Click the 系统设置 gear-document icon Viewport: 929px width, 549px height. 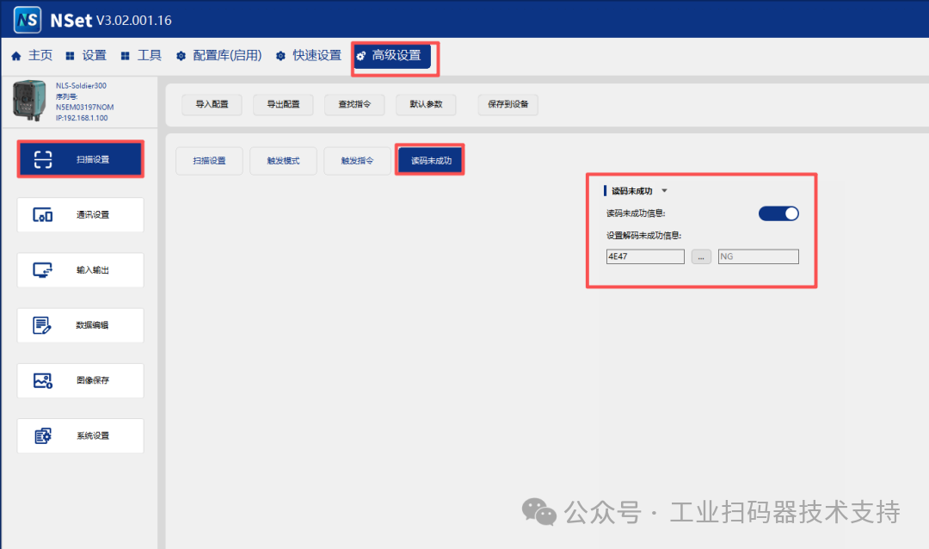point(43,435)
